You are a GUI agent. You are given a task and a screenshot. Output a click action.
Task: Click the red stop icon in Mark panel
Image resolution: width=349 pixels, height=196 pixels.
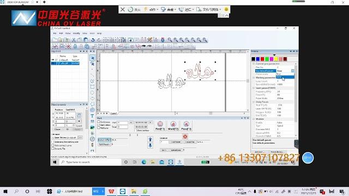pos(185,136)
